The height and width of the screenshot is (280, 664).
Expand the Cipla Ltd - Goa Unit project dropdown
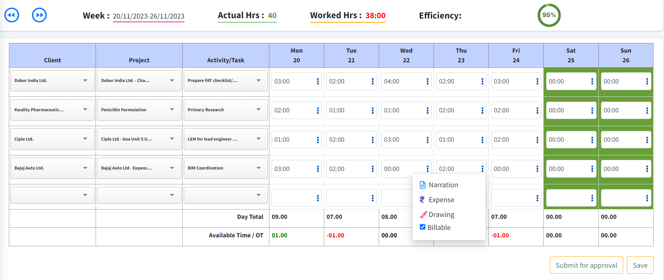139,139
